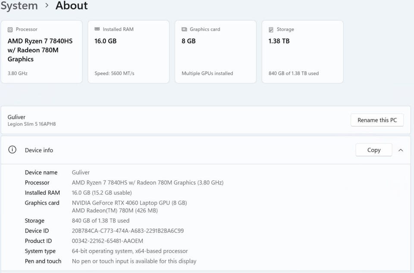Viewport: 414px width, 273px height.
Task: Click the Storage drive icon
Action: (271, 30)
